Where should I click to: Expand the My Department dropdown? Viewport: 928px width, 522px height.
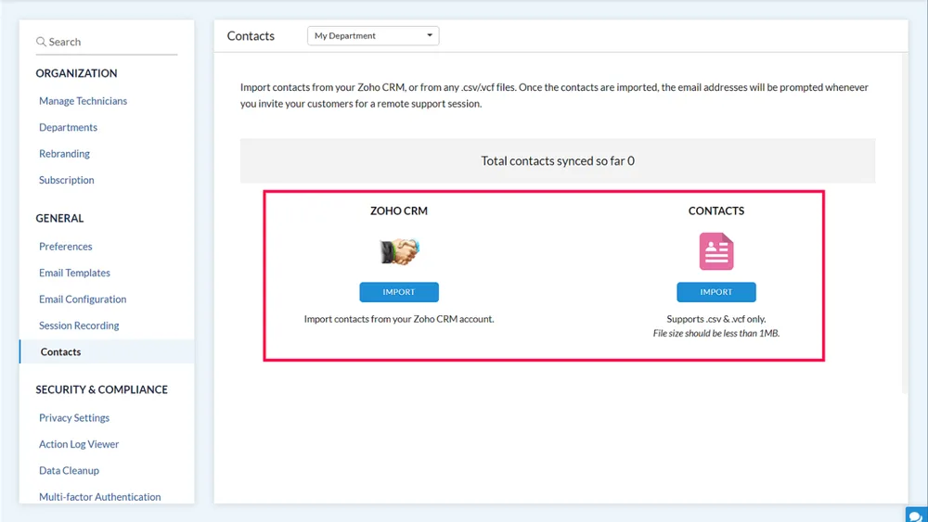(x=373, y=35)
